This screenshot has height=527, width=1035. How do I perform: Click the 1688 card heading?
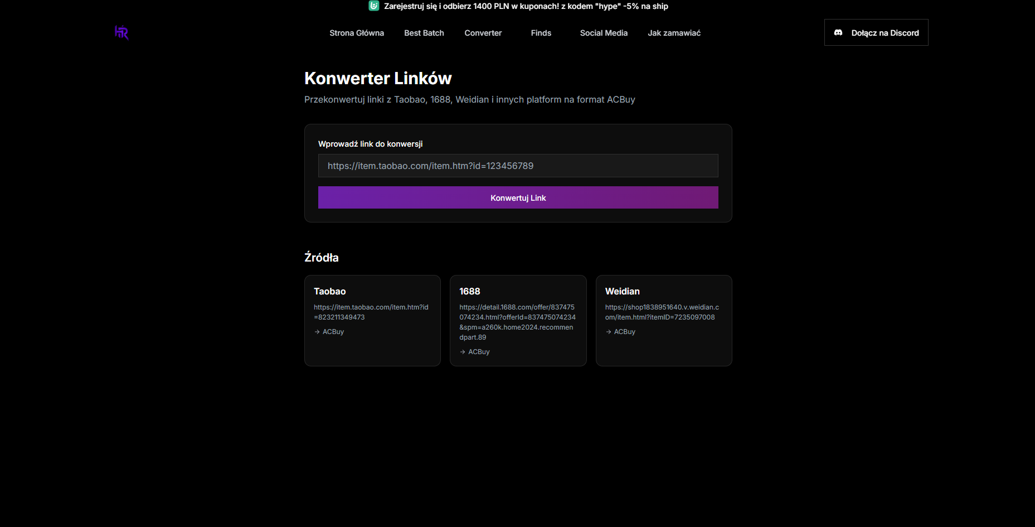click(470, 291)
